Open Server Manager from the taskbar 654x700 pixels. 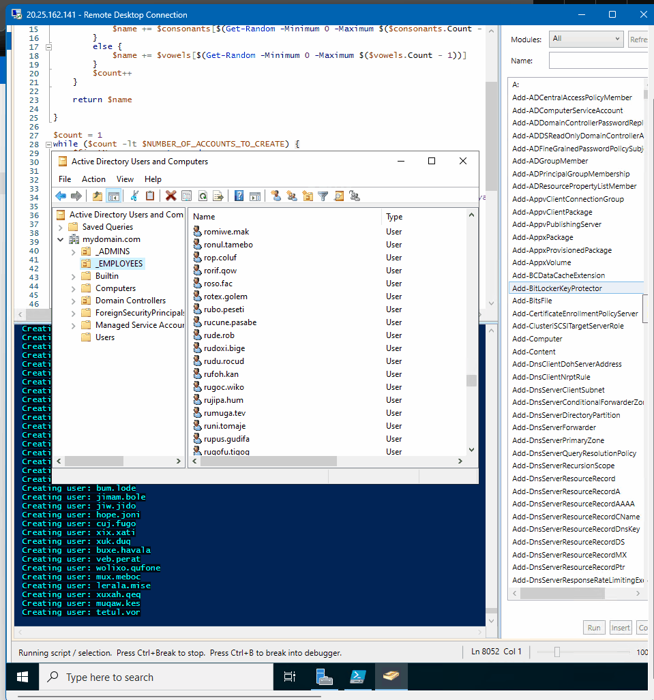325,677
